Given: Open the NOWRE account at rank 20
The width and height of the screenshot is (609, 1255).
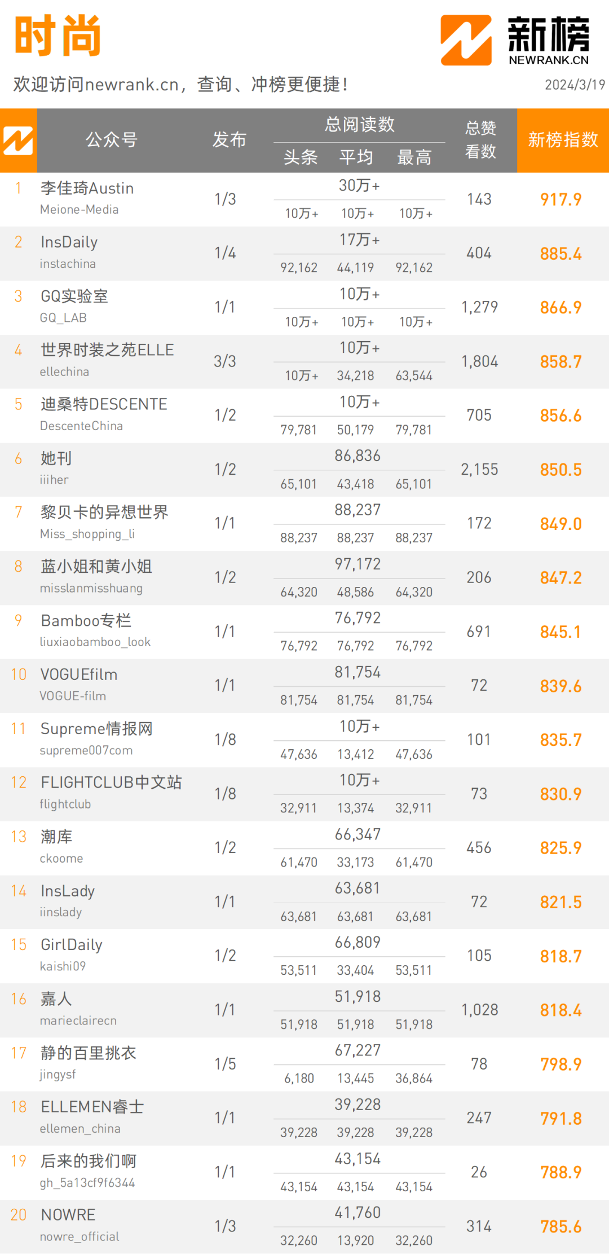Looking at the screenshot, I should (68, 1215).
